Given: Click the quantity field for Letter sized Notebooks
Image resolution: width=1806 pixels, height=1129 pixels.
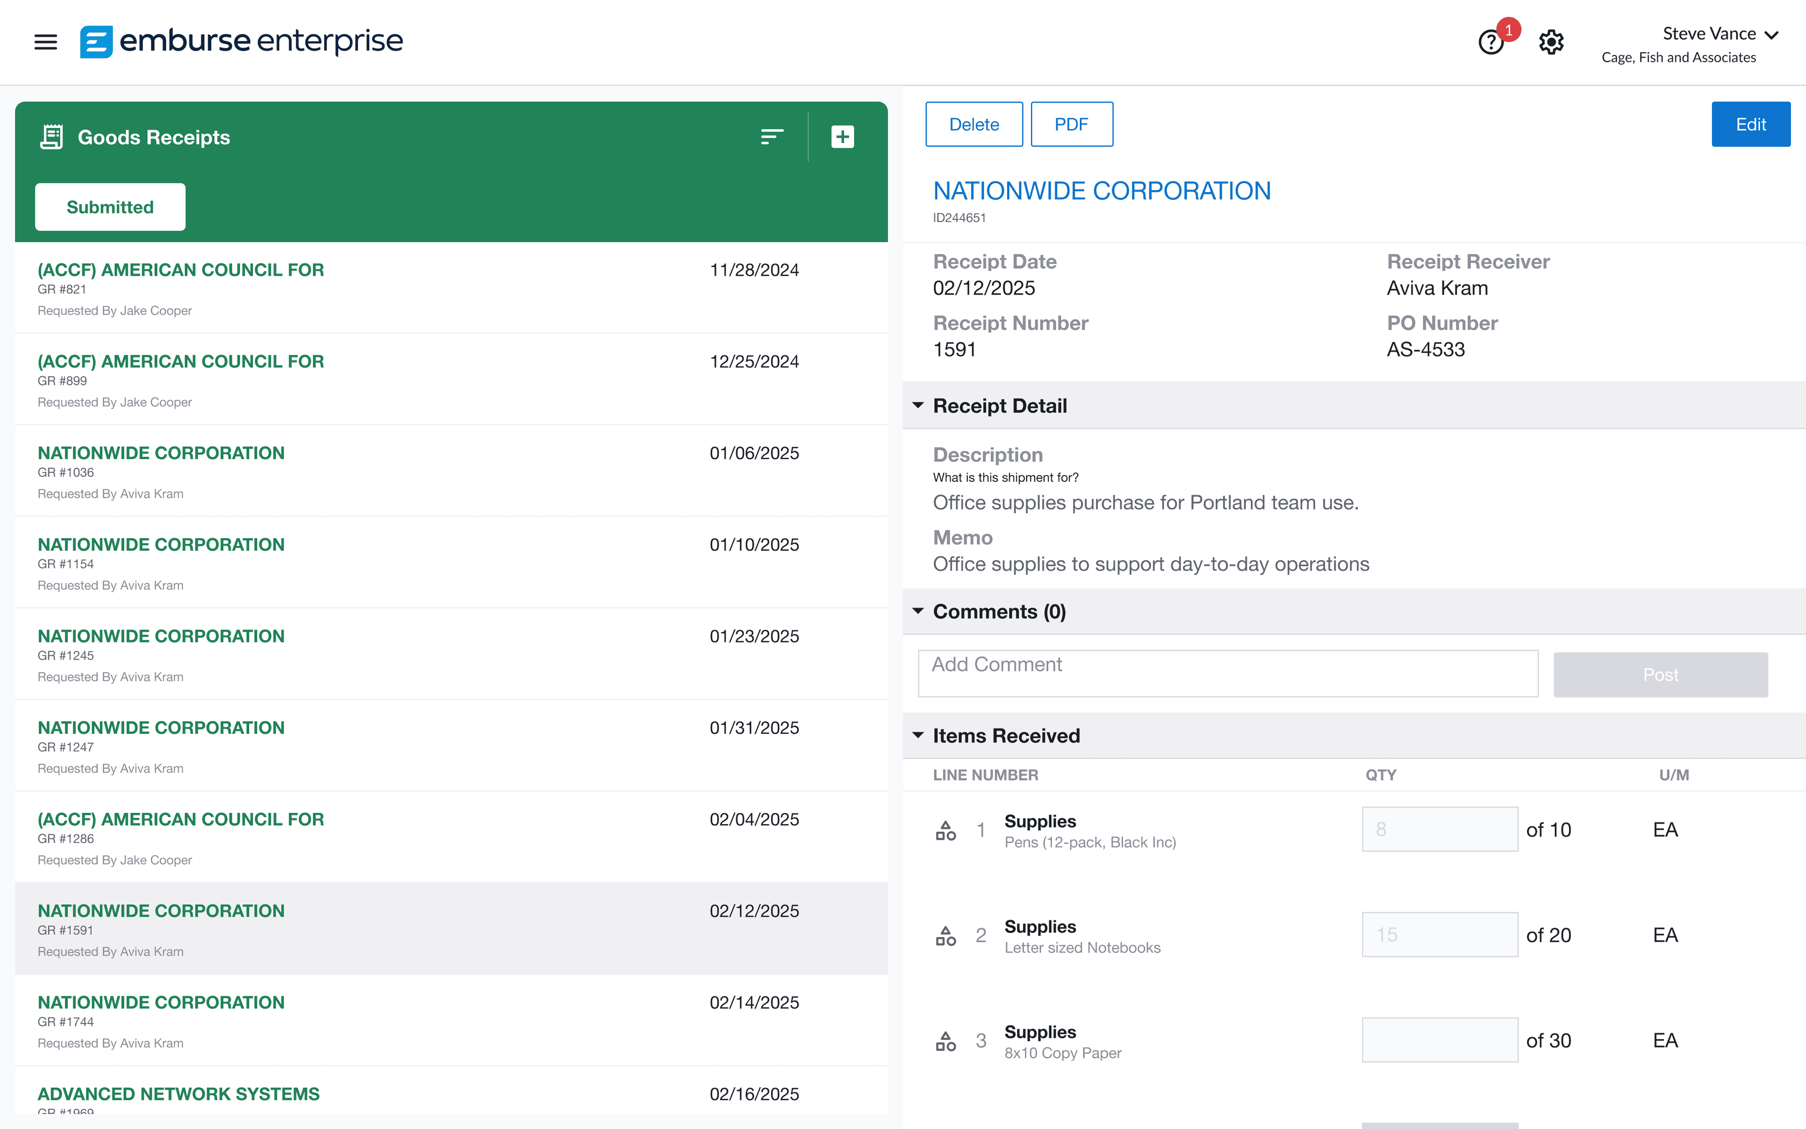Looking at the screenshot, I should (1440, 934).
